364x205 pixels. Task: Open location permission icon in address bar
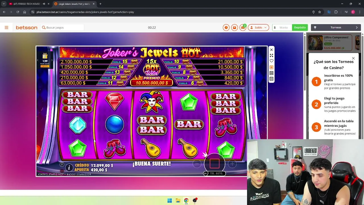pyautogui.click(x=313, y=12)
